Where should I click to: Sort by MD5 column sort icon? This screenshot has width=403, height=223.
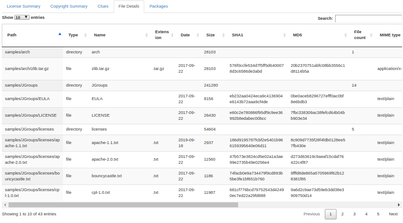point(345,35)
